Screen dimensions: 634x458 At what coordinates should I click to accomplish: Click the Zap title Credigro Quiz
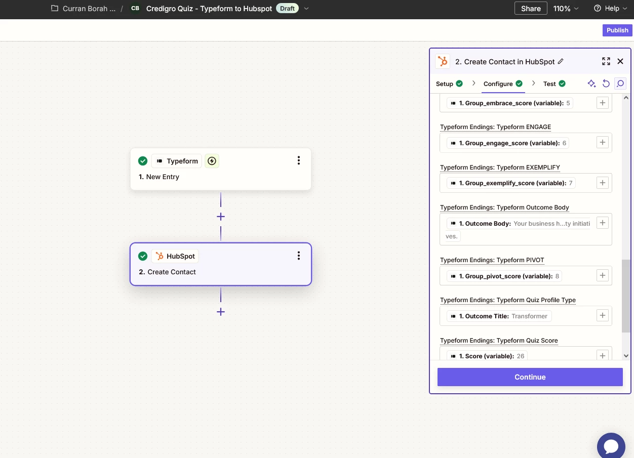[209, 9]
